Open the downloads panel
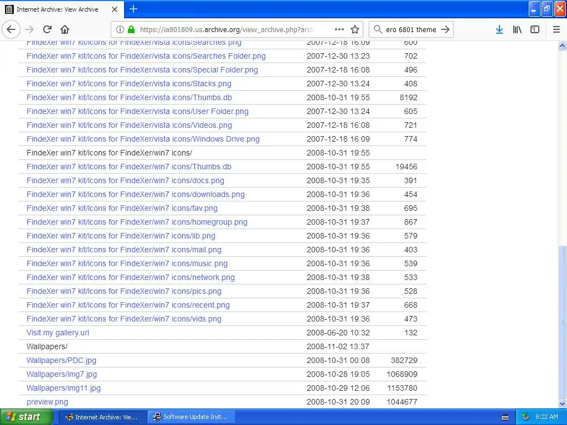The image size is (567, 425). [x=499, y=30]
